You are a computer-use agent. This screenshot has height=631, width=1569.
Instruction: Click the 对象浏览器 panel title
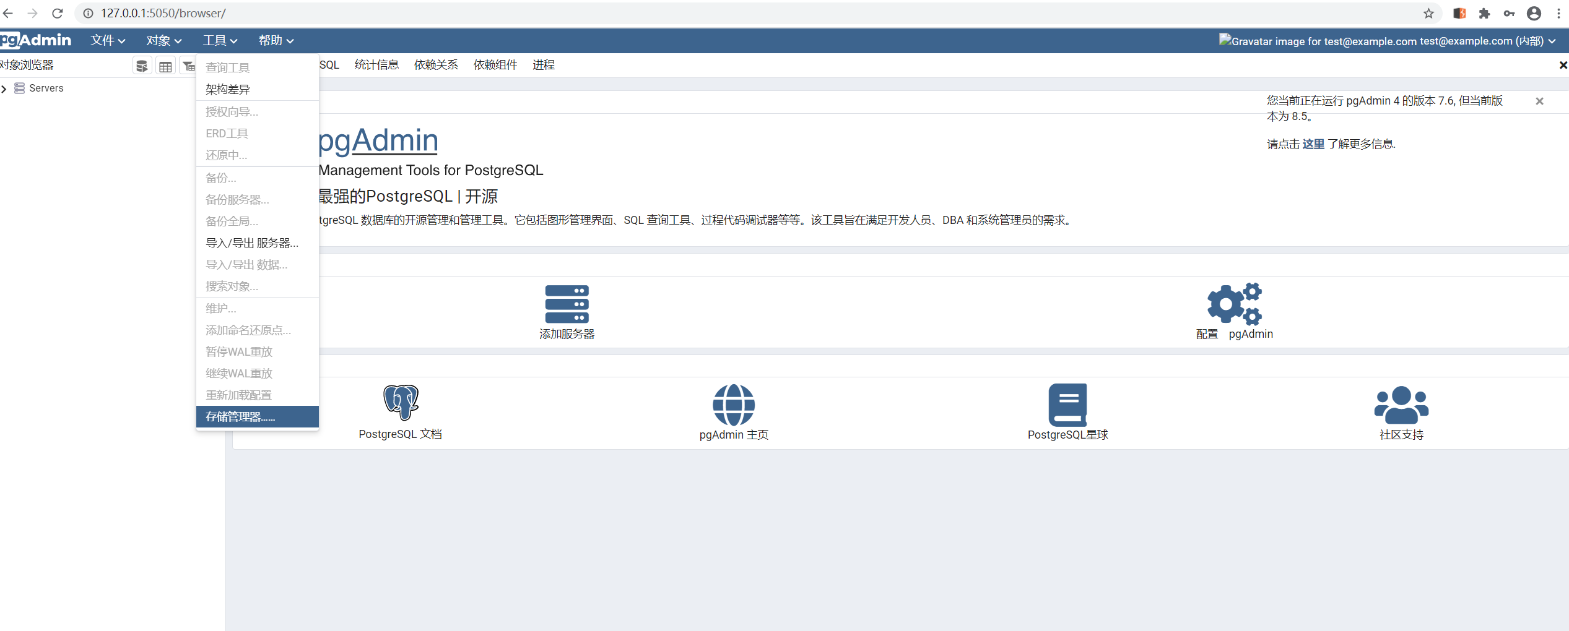coord(27,65)
